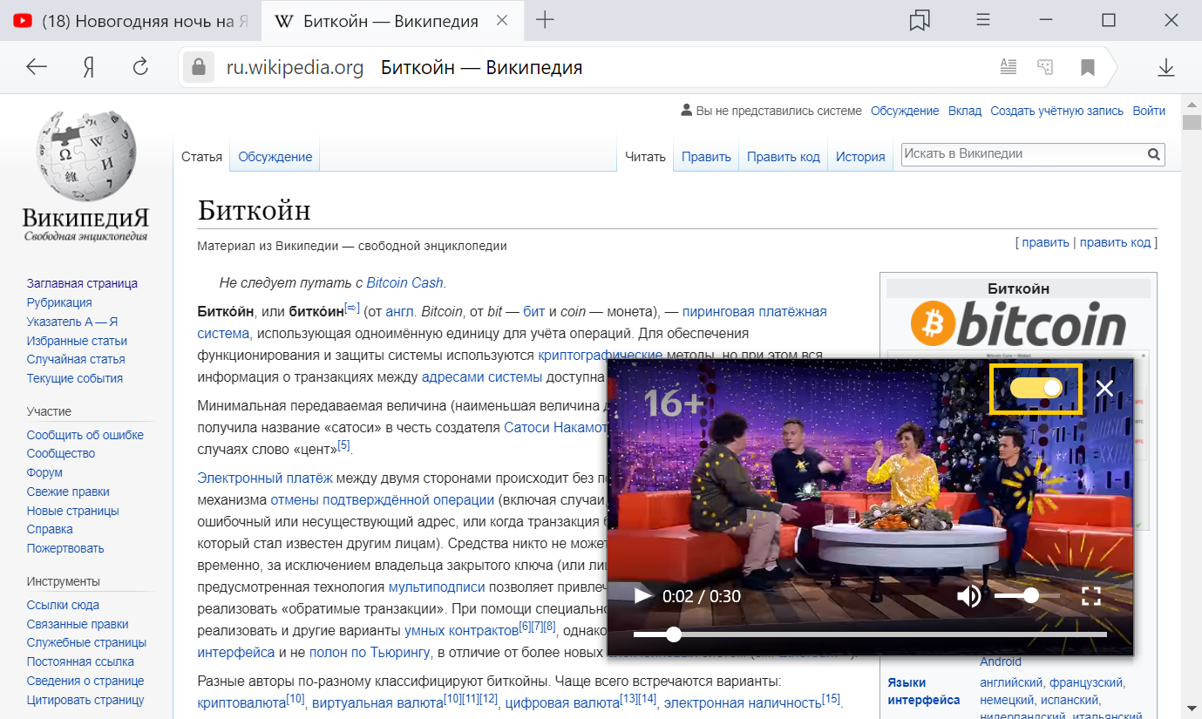Open Yandex home via Я icon
Screen dimensions: 1202x719
pyautogui.click(x=88, y=68)
